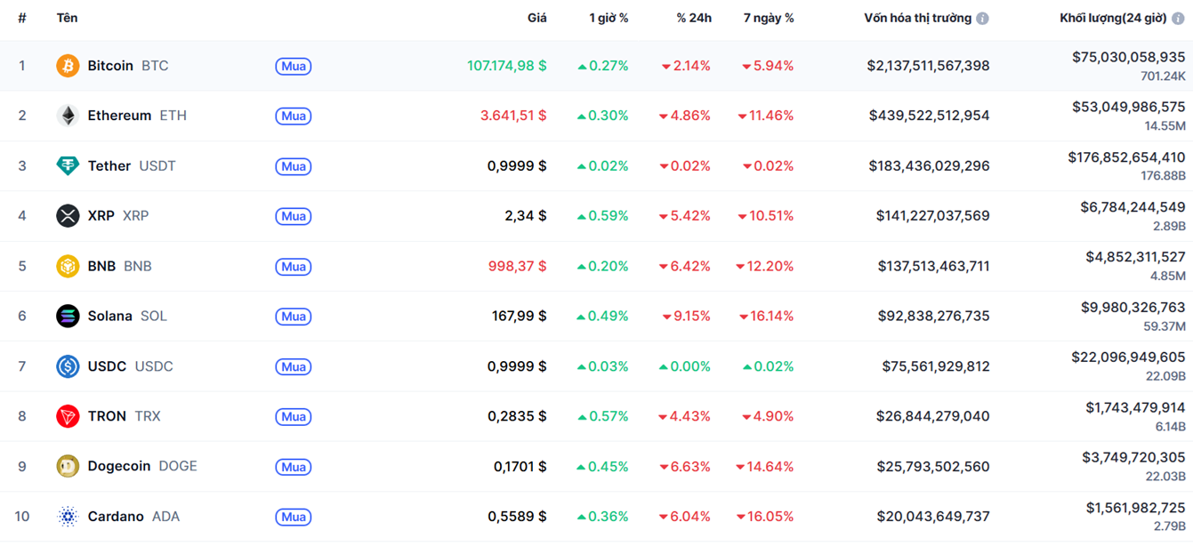Sort by the 1 giờ % column header
1193x546 pixels.
(x=609, y=18)
